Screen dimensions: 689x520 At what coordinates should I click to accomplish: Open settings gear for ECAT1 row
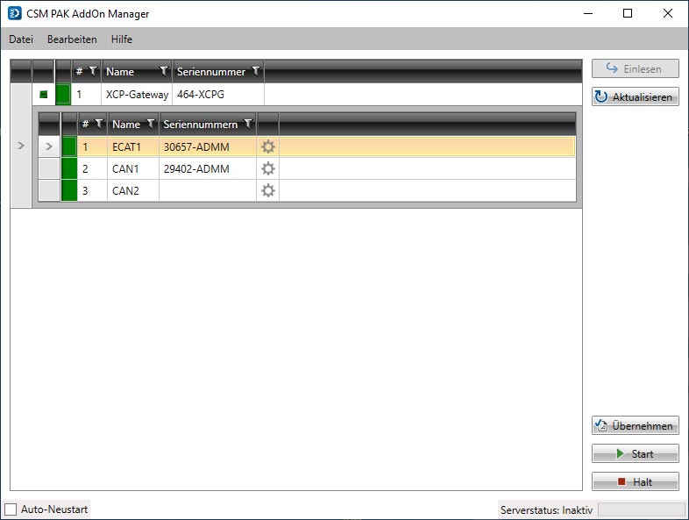268,146
